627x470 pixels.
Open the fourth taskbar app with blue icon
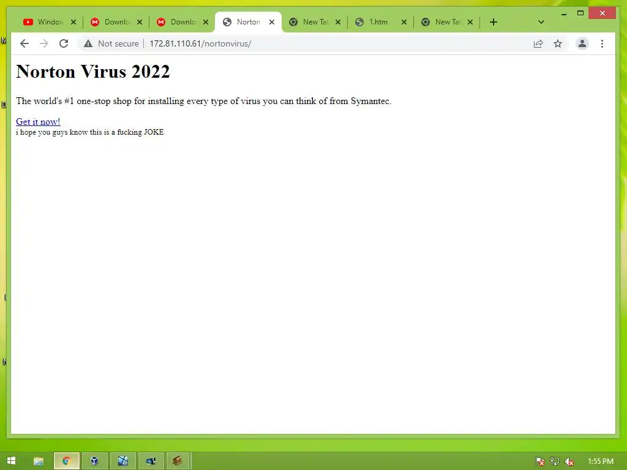click(x=122, y=461)
